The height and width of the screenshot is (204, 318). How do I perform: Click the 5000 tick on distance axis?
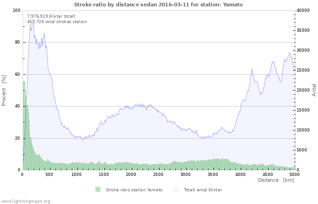(294, 174)
